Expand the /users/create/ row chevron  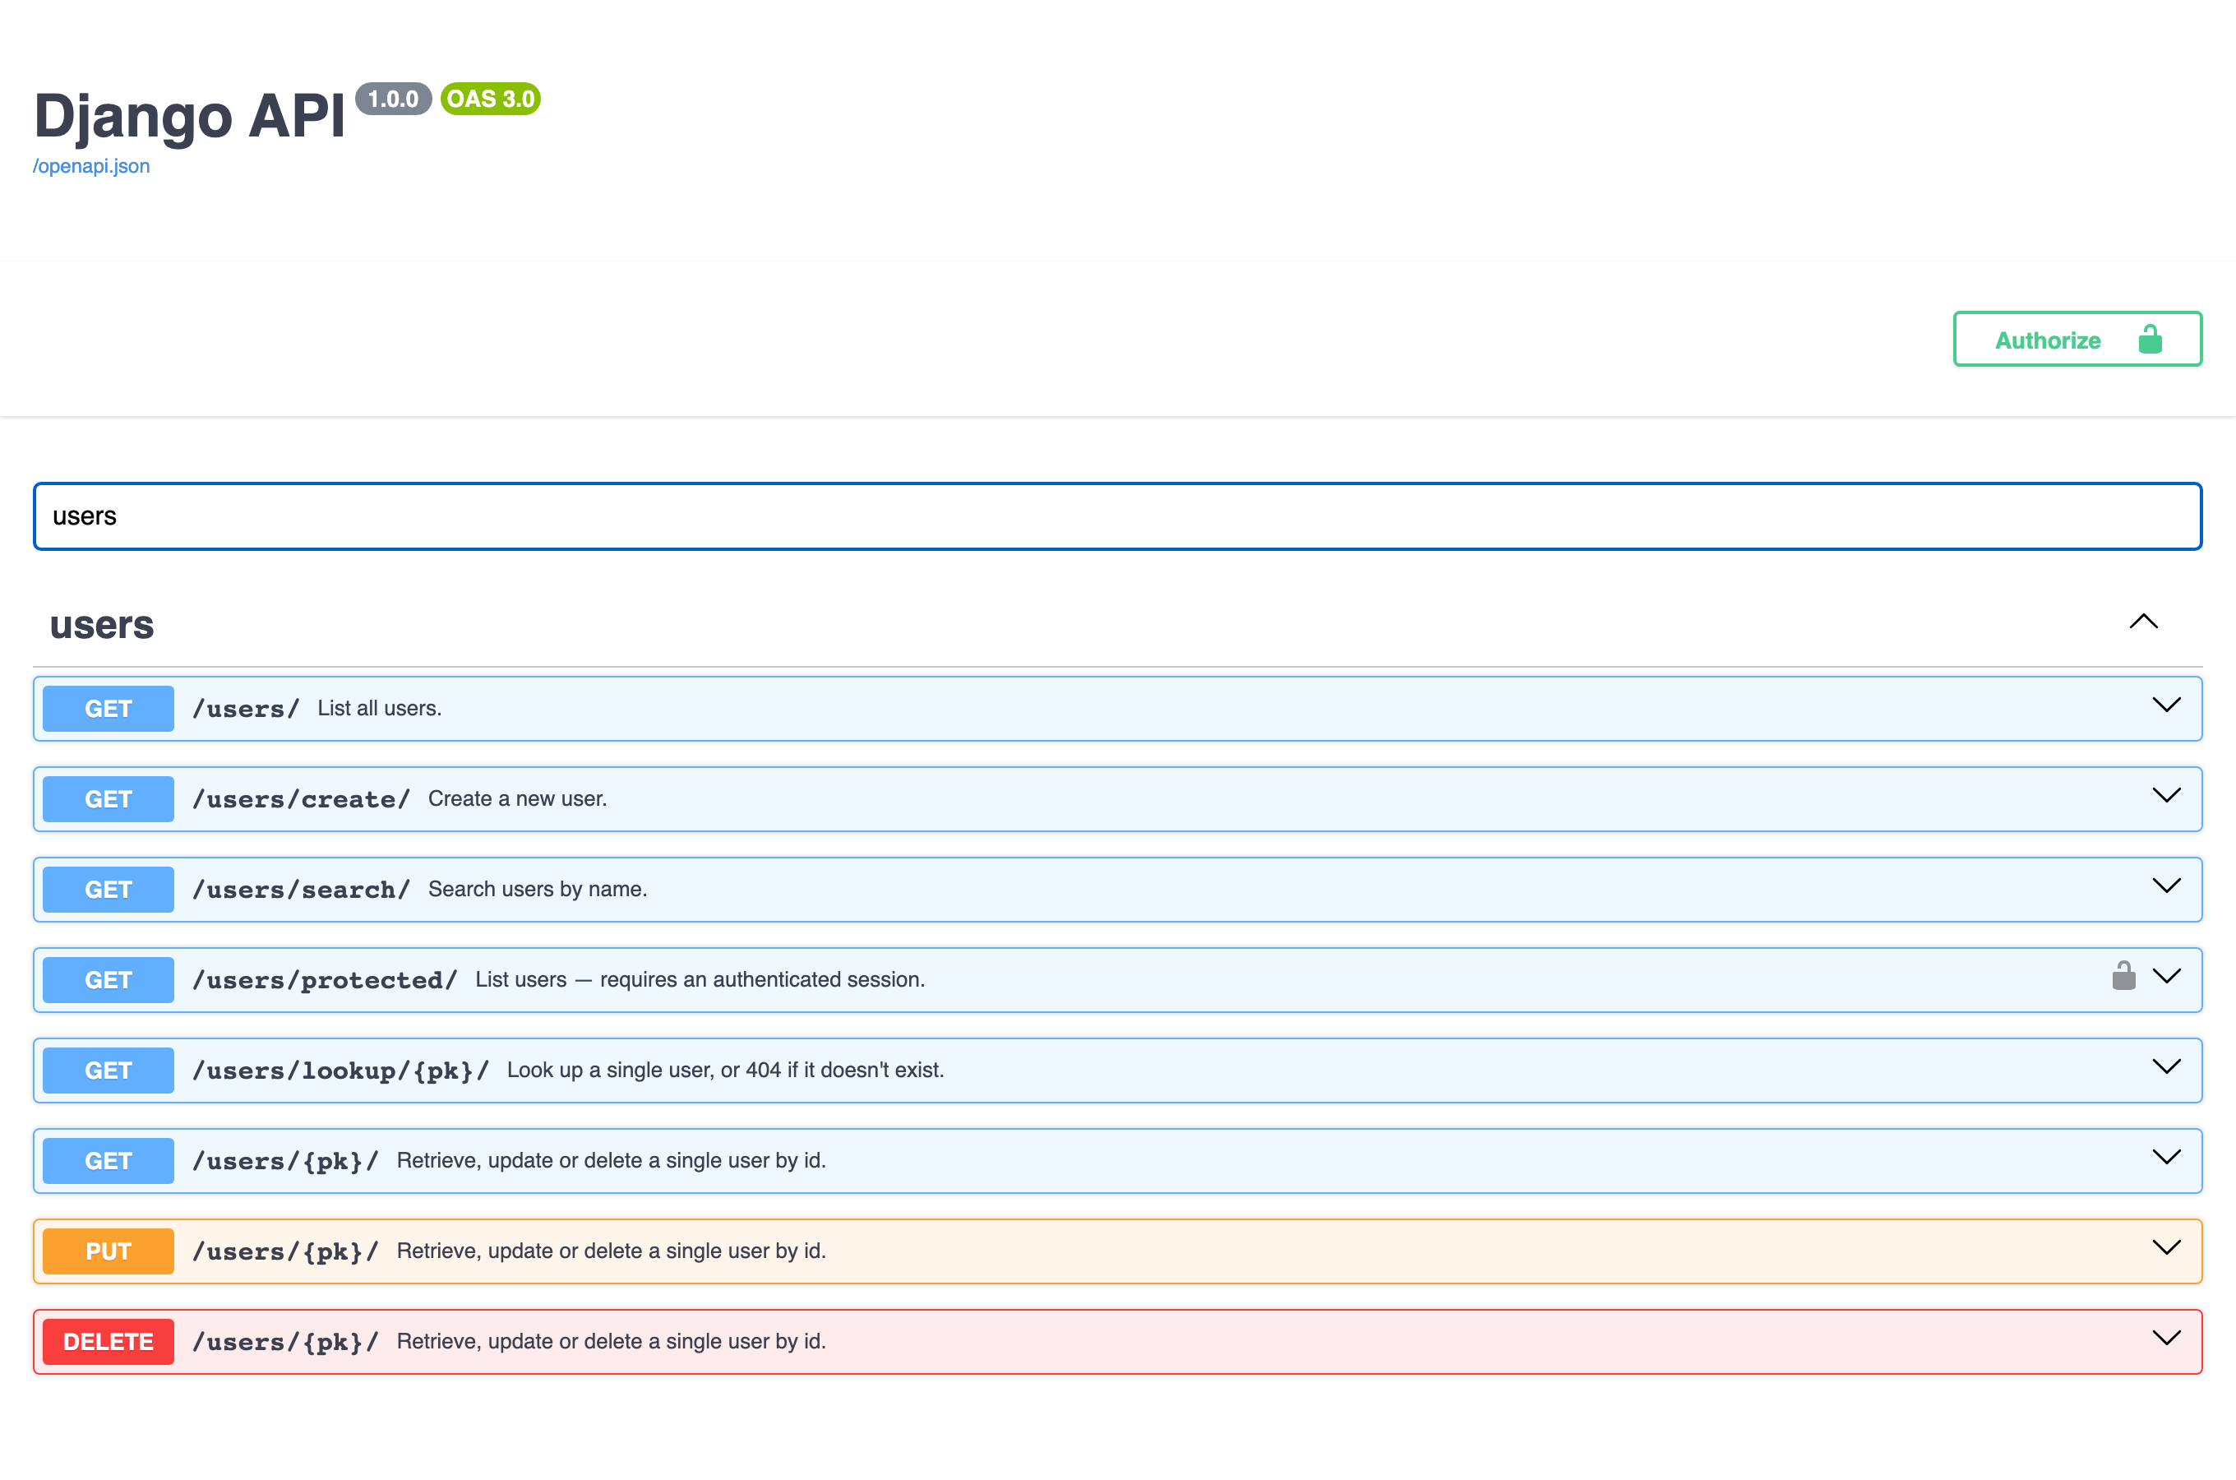[x=2166, y=796]
